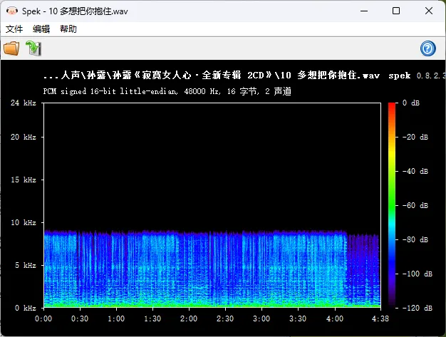Open the 文件 menu
This screenshot has height=337, width=446.
[15, 29]
